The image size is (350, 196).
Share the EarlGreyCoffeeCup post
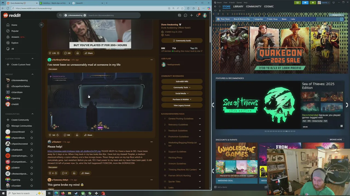tap(88, 135)
